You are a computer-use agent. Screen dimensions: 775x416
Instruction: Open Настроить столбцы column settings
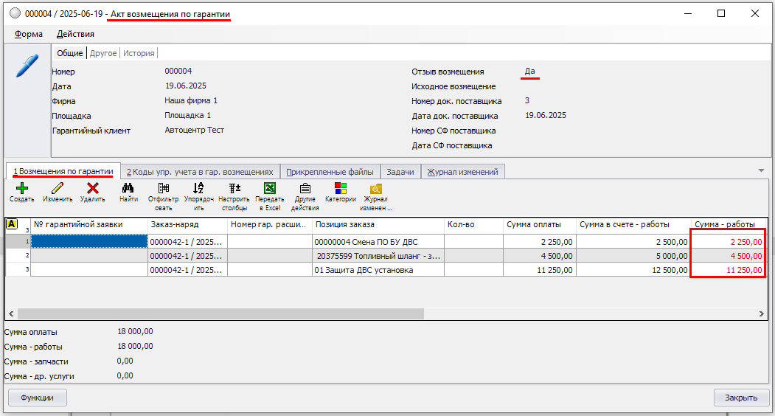[234, 189]
